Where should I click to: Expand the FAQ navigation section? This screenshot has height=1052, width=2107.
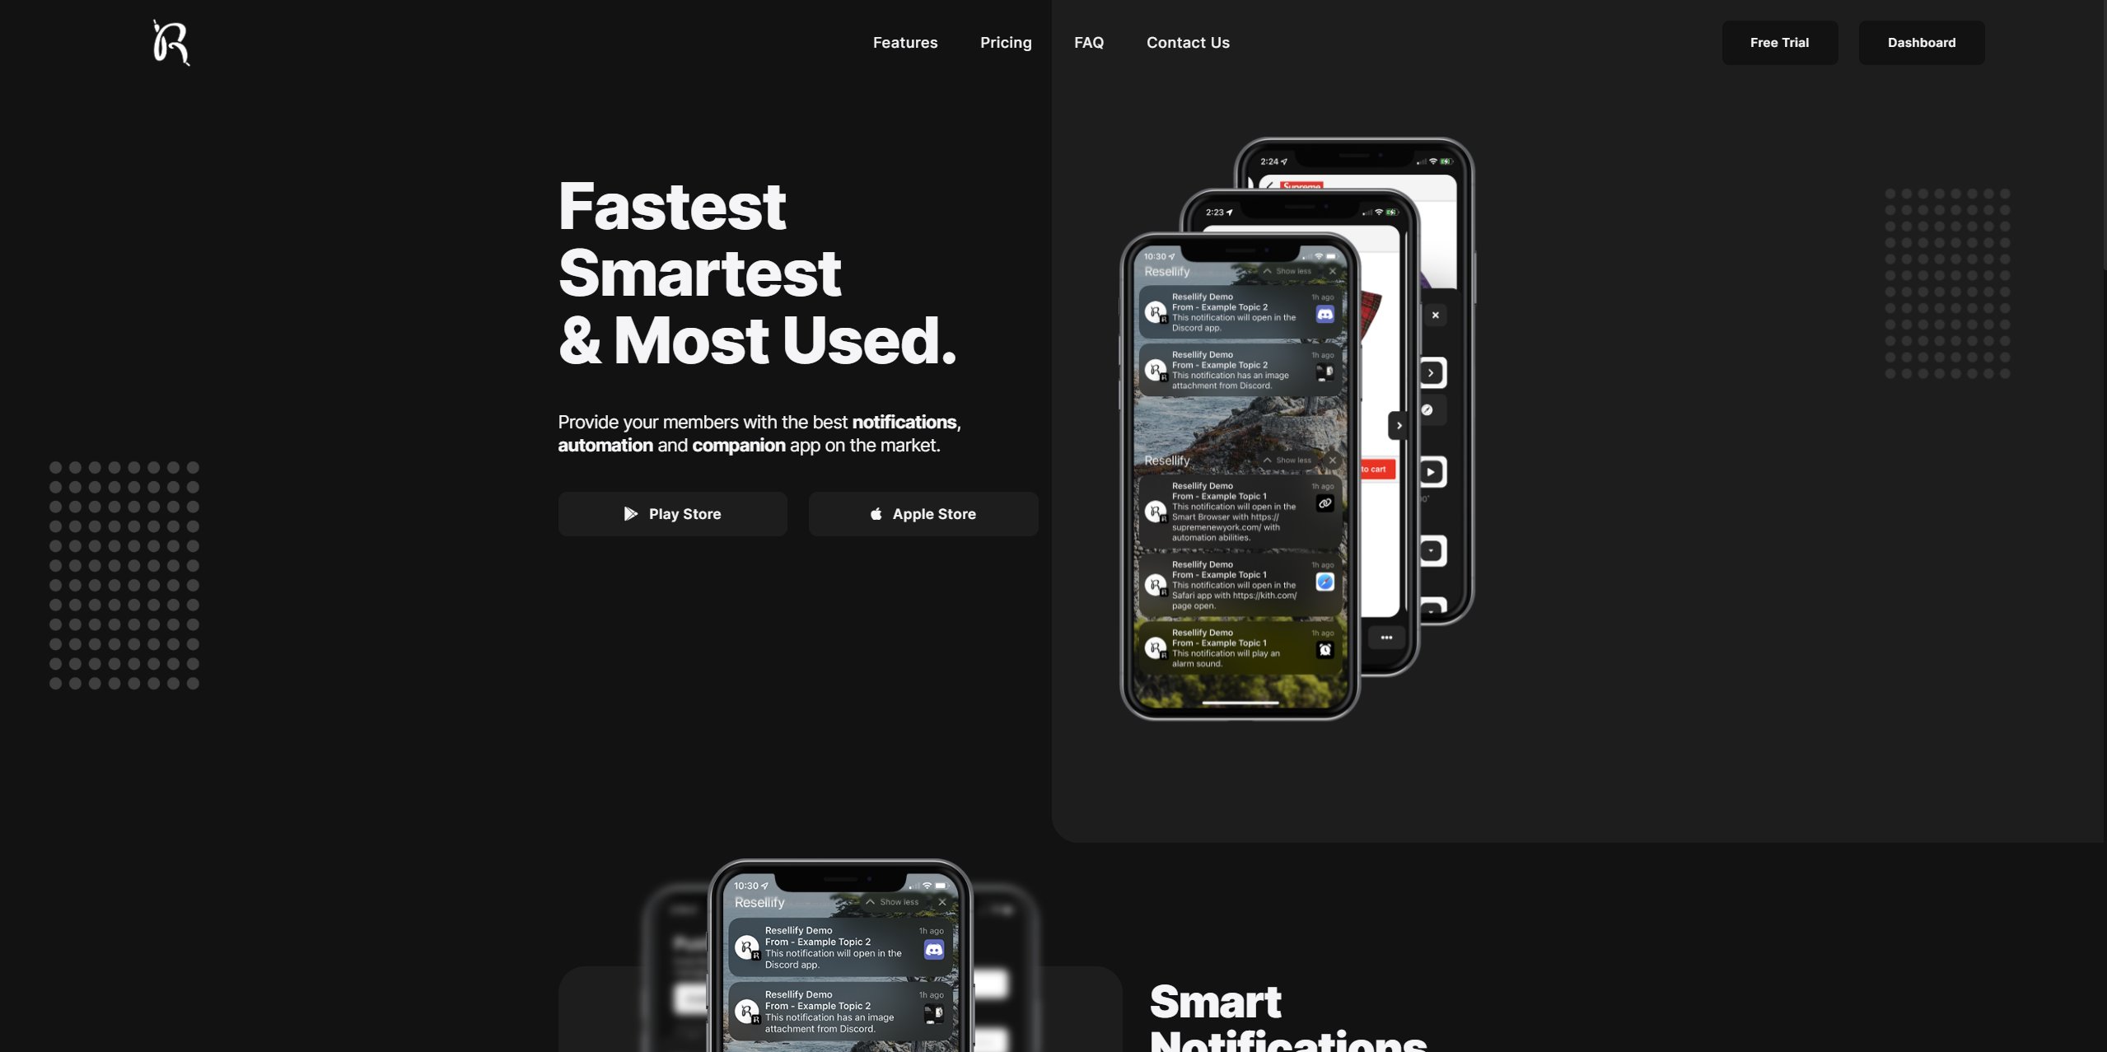coord(1088,43)
